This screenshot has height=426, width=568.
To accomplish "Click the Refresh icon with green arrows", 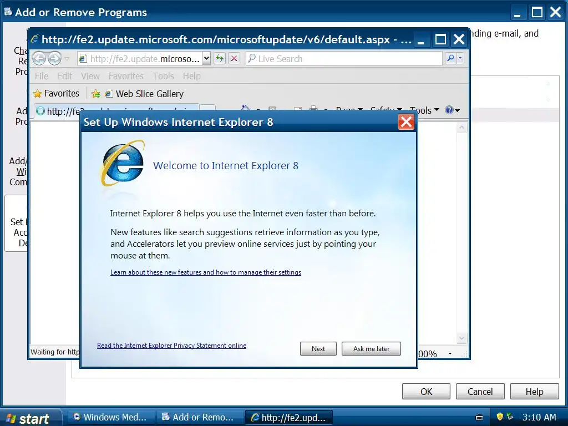I will (220, 58).
